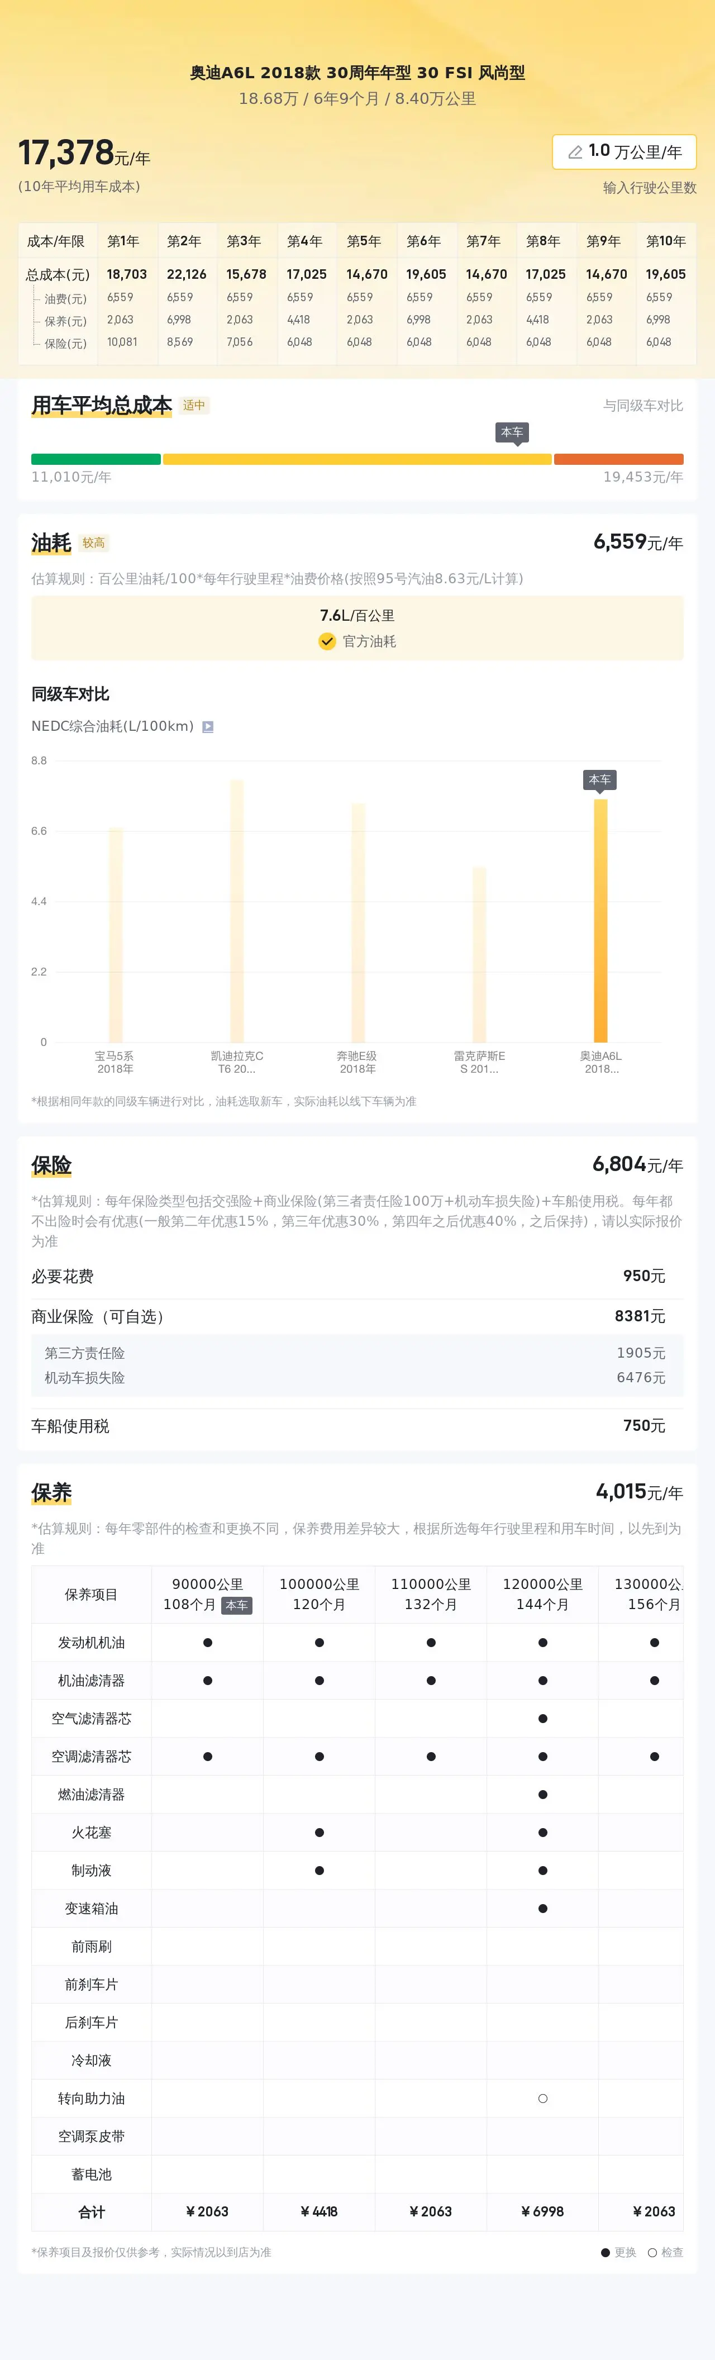
Task: Click the NEDC info play icon
Action: coord(208,726)
